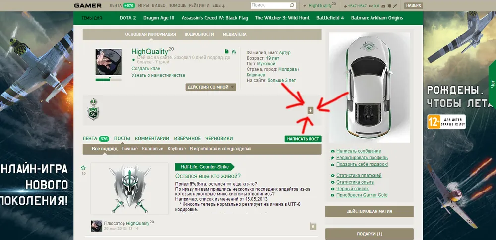The width and height of the screenshot is (496, 240).
Task: Click the НАПИСАТЬ ПОСТ button
Action: coord(303,139)
